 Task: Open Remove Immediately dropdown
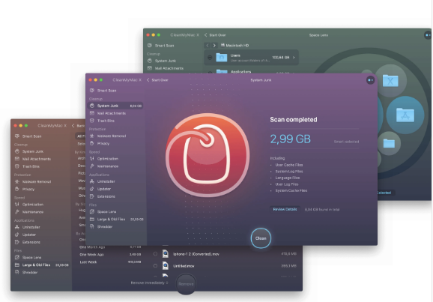[x=149, y=283]
